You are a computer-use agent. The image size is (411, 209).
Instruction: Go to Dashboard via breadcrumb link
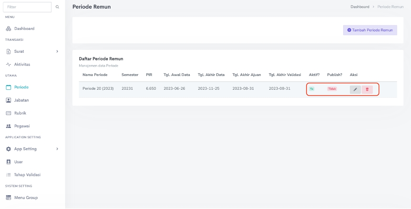click(360, 7)
